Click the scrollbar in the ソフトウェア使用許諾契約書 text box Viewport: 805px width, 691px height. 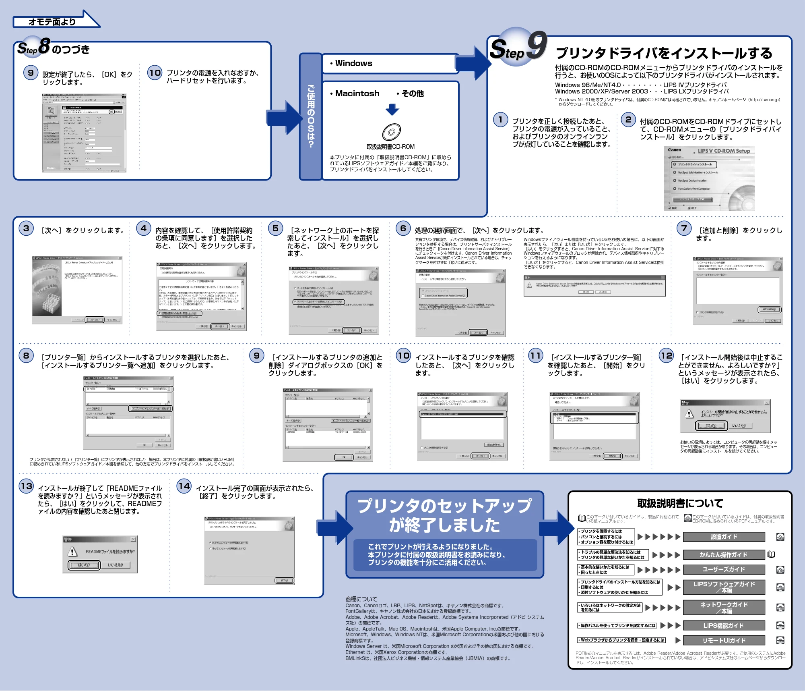pos(242,295)
